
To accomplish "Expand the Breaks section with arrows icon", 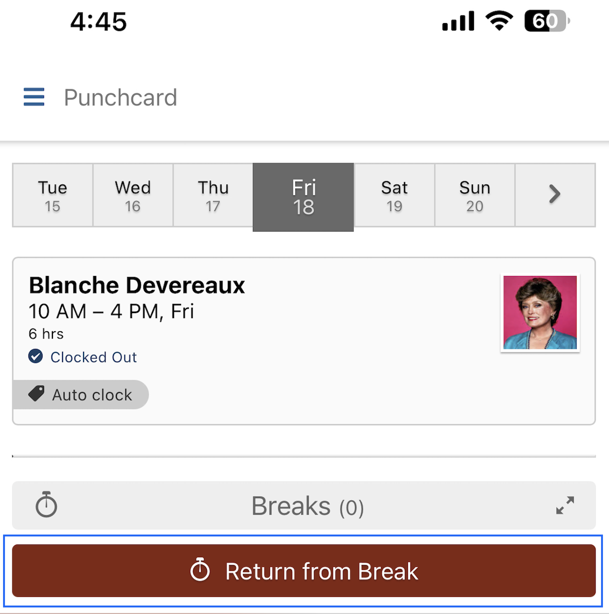I will (x=565, y=505).
